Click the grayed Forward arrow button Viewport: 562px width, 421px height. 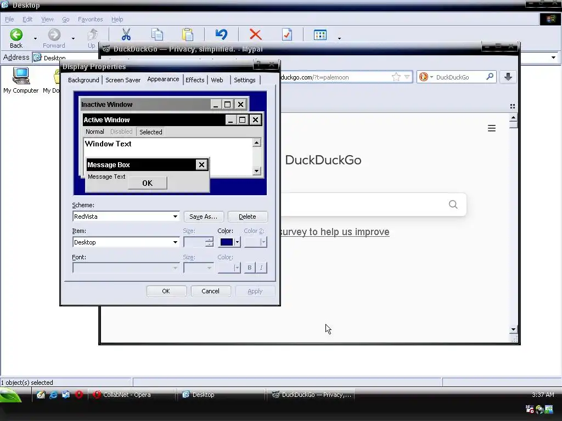click(x=54, y=35)
